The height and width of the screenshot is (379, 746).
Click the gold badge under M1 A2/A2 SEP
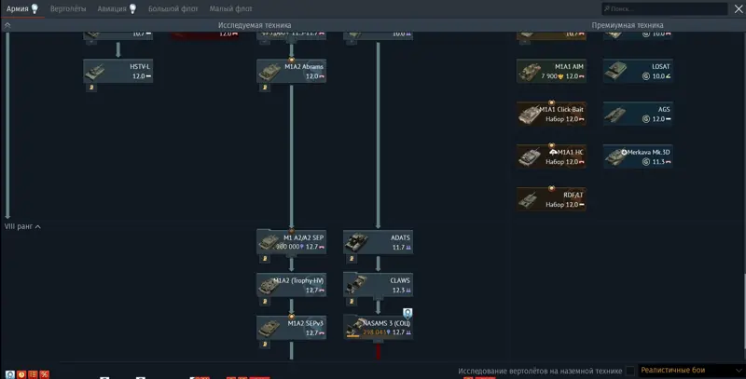click(x=265, y=258)
